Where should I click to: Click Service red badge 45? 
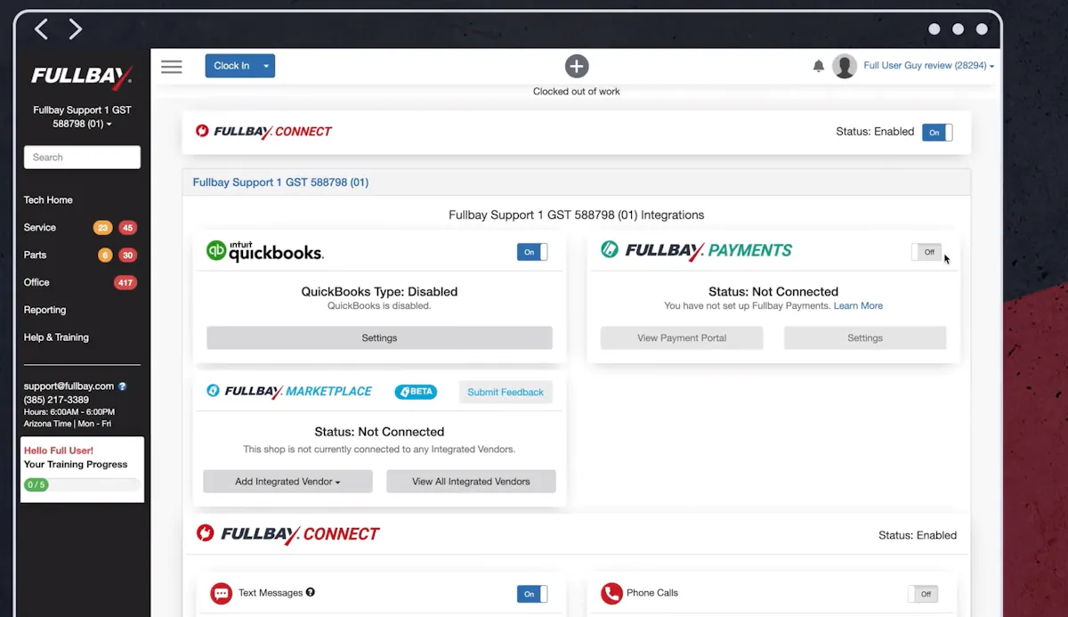pyautogui.click(x=127, y=228)
